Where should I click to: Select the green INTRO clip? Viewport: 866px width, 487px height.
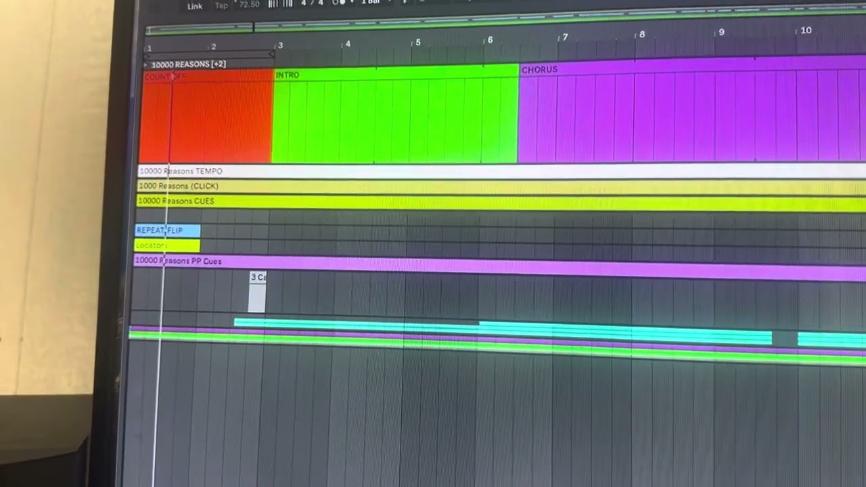coord(395,115)
